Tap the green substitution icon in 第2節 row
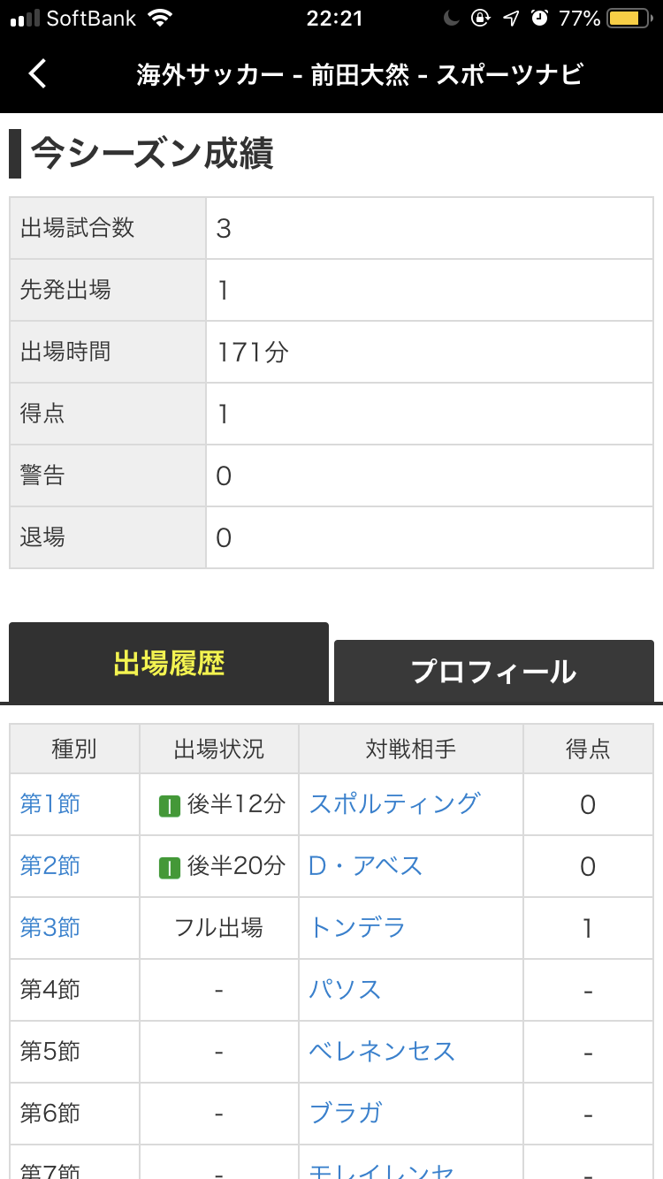 click(x=170, y=867)
